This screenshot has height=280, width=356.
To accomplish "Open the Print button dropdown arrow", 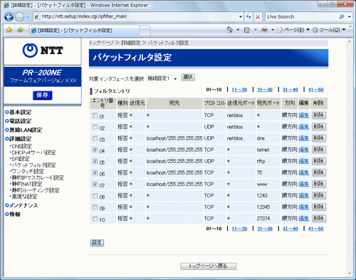I will tap(273, 30).
